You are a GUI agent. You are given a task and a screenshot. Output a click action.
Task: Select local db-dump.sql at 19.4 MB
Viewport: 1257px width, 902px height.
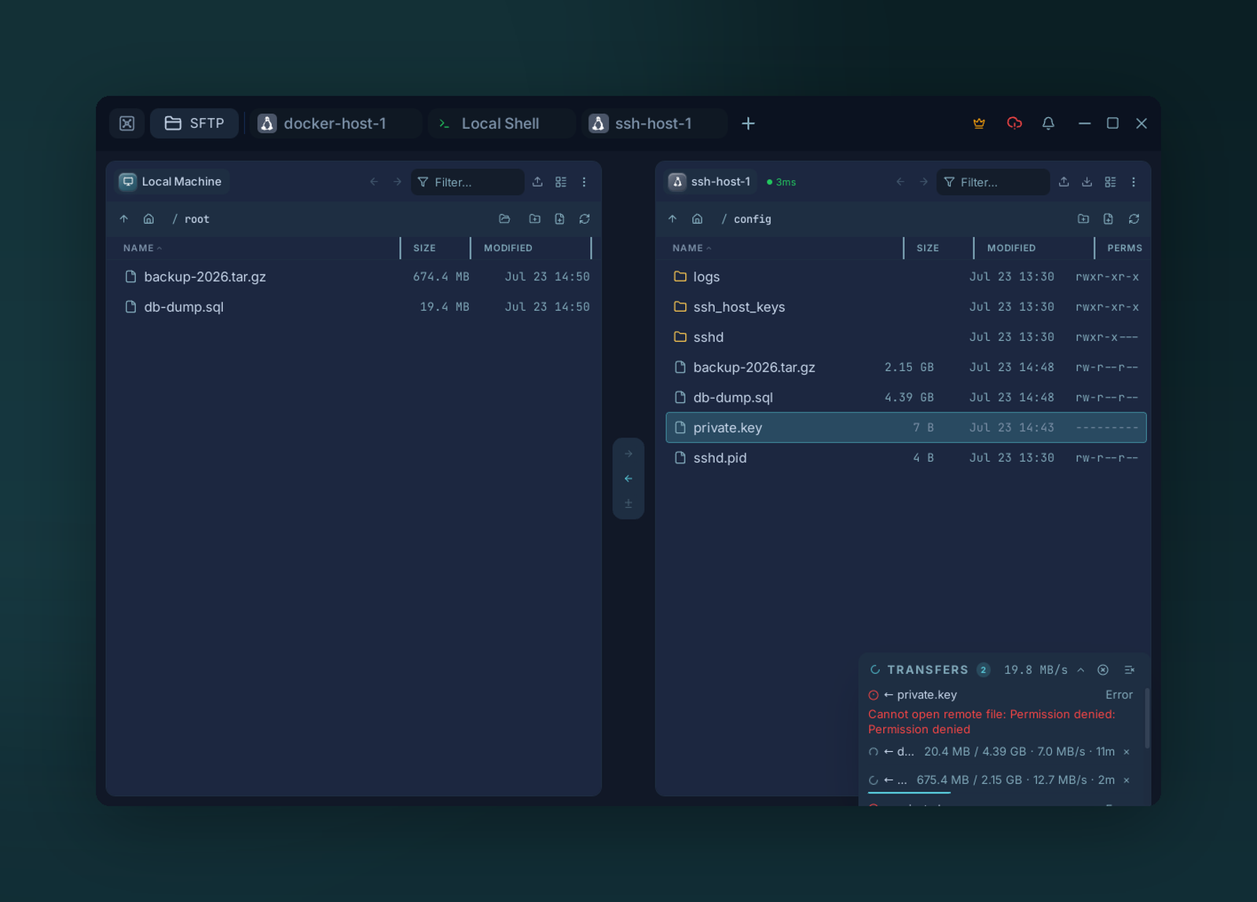click(x=355, y=306)
